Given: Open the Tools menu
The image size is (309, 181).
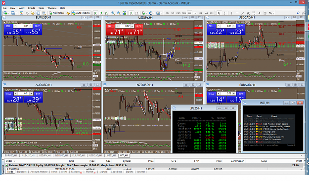Looking at the screenshot, I should (x=41, y=8).
